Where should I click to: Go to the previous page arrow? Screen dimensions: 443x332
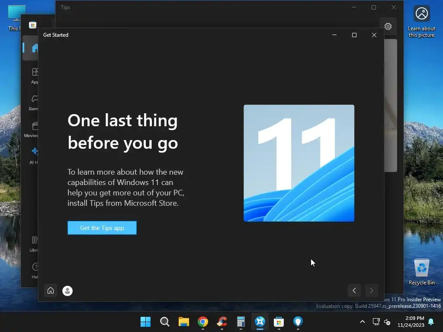pos(354,290)
